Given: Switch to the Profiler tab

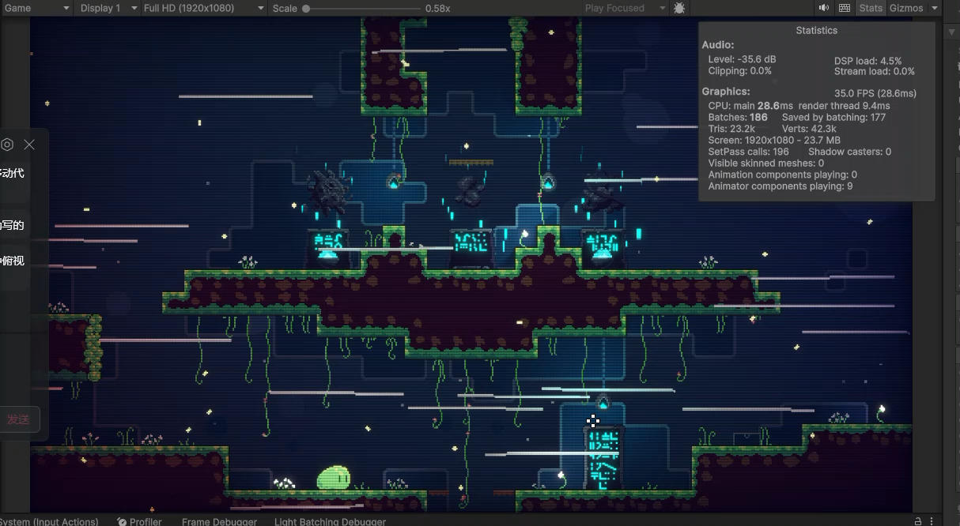Looking at the screenshot, I should click(x=140, y=521).
